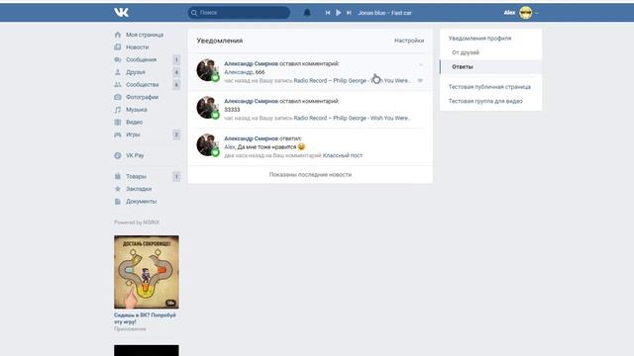Select the Ответы filter

[x=491, y=67]
